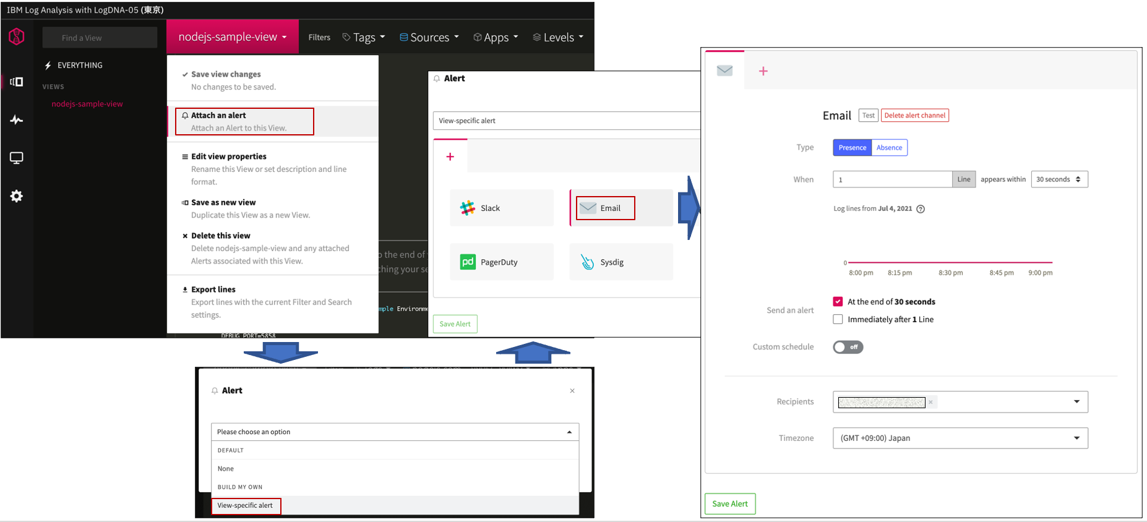Remove the recipient with the x icon
The image size is (1147, 522).
[x=930, y=402]
